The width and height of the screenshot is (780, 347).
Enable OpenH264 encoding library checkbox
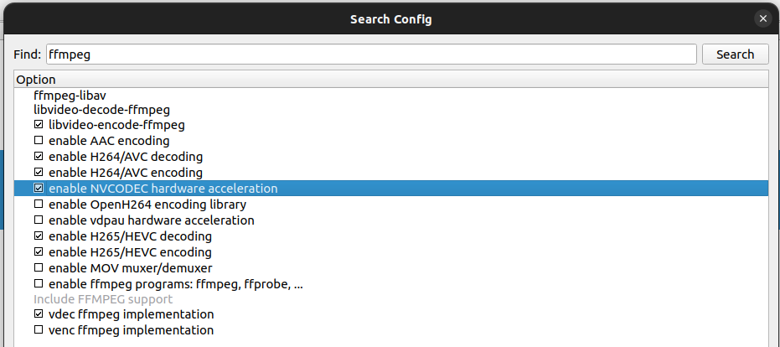coord(39,205)
